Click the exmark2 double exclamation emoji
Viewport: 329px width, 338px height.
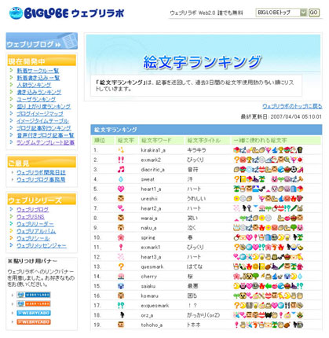(121, 160)
